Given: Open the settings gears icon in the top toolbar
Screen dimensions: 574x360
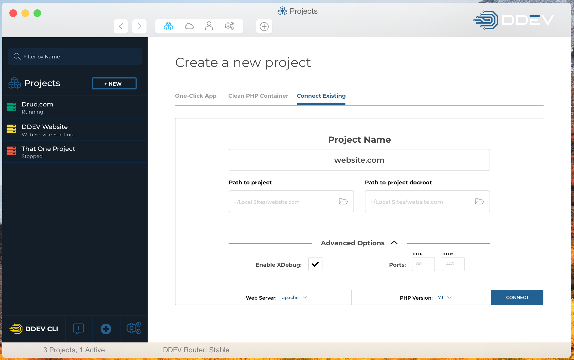Looking at the screenshot, I should [229, 26].
